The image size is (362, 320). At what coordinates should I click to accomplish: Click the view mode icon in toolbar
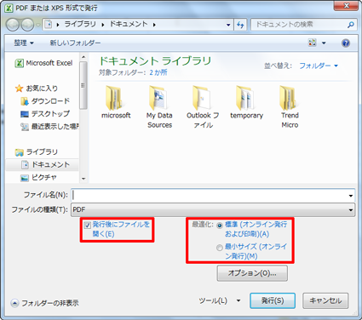[x=312, y=43]
